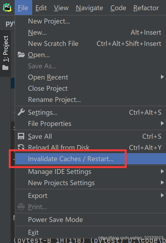Click the wrench icon next to Settings
166x243 pixels.
(21, 112)
